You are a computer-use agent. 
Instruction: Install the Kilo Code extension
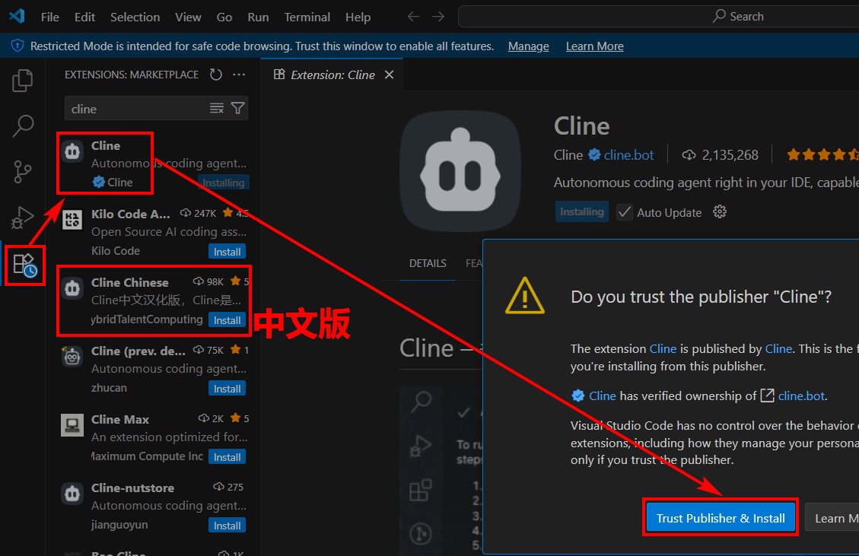point(227,252)
